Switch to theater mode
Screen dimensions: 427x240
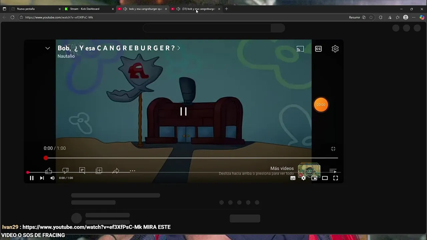[x=325, y=178]
